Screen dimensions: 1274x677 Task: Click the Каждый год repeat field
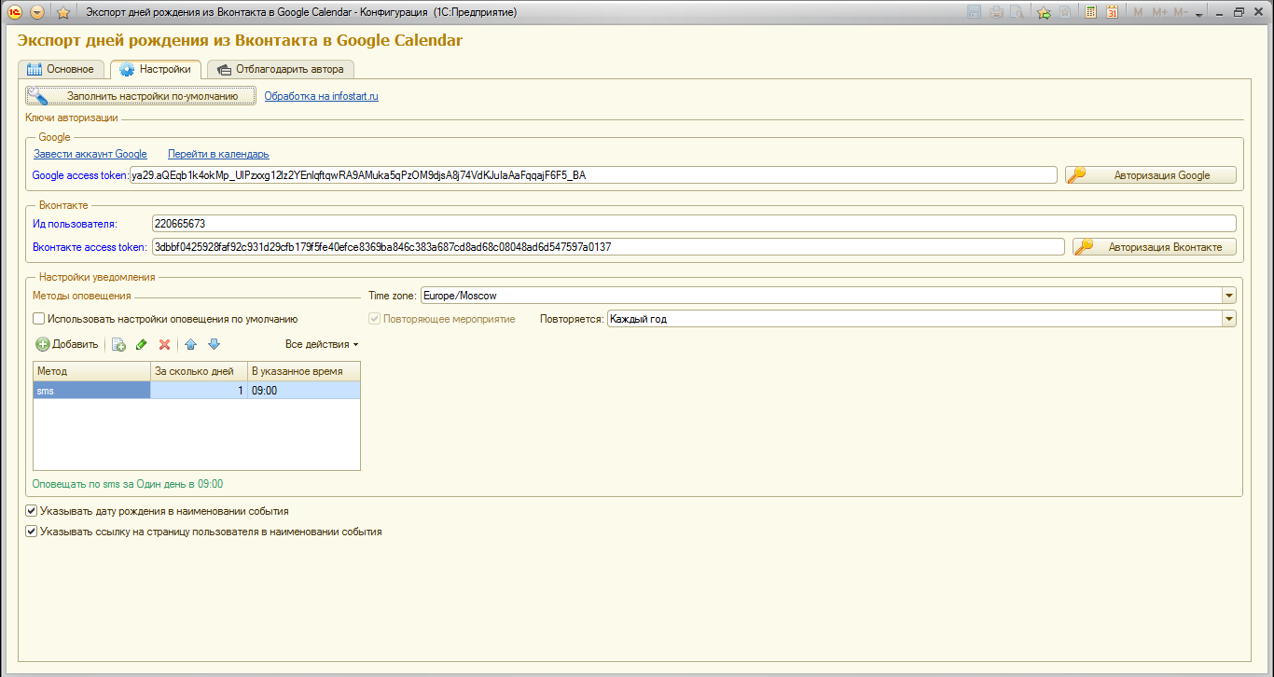[x=914, y=319]
